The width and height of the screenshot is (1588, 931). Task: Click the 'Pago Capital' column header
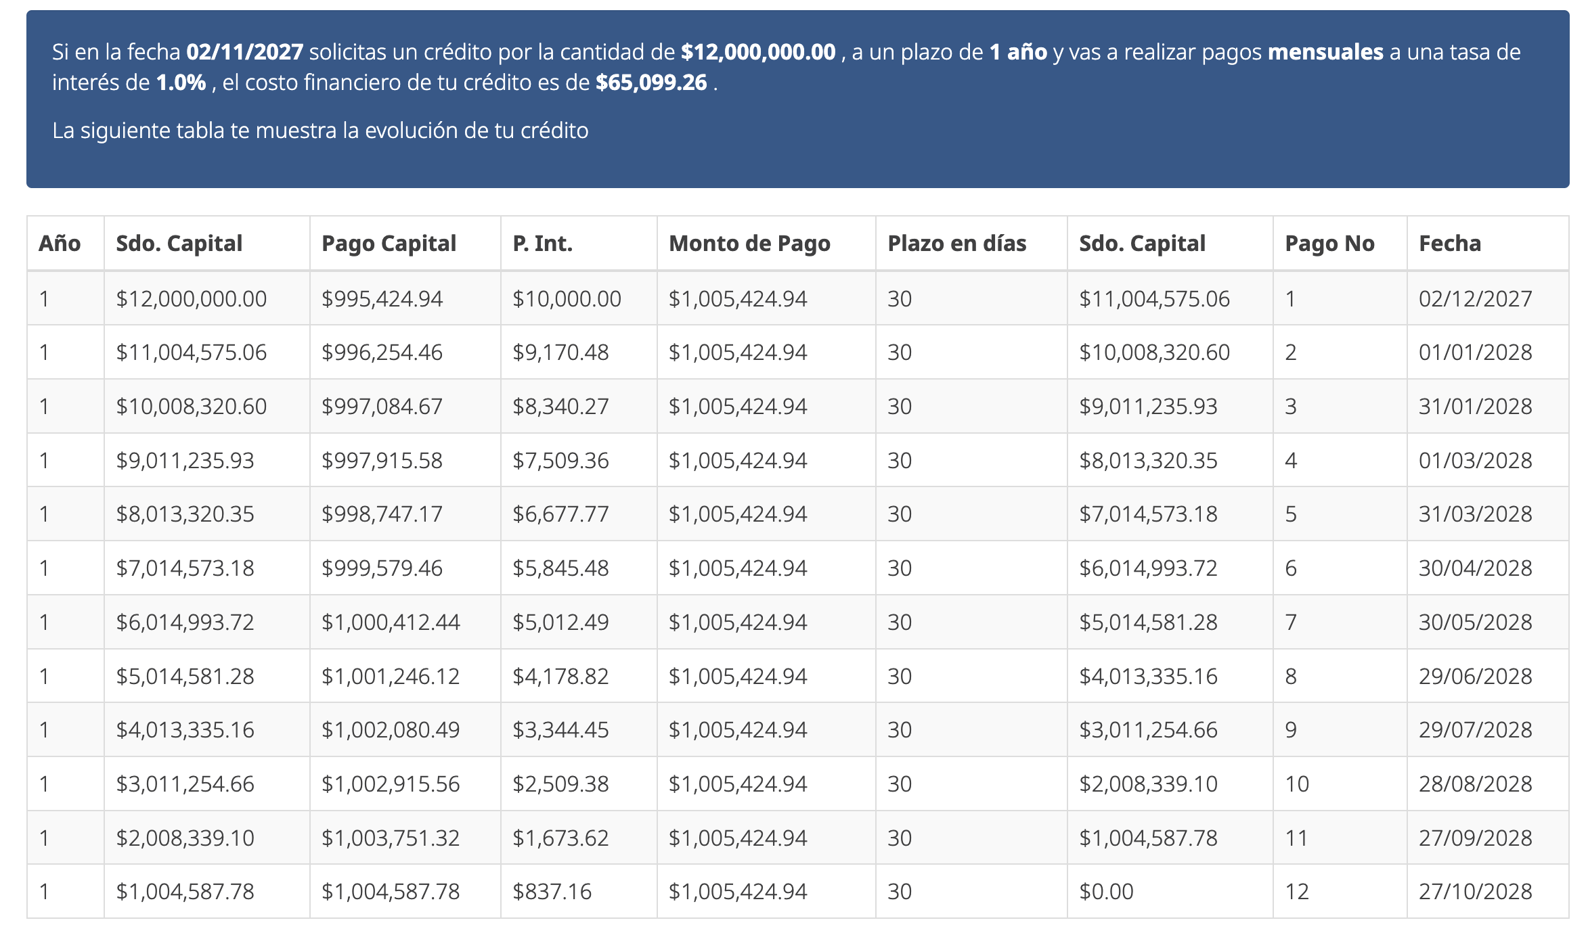point(405,244)
